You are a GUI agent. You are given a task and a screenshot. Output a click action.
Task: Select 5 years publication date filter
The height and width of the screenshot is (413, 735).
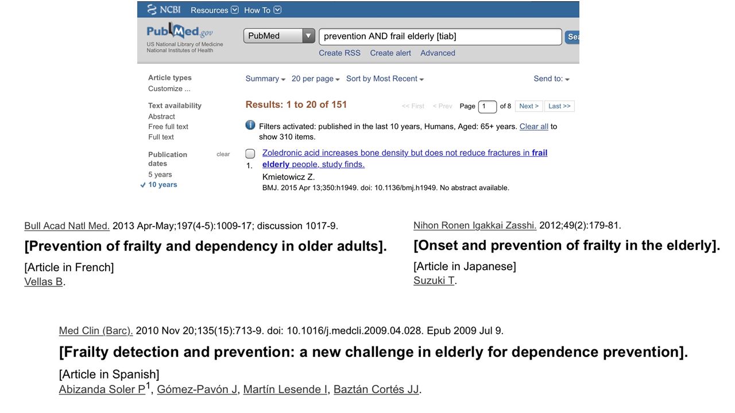160,174
